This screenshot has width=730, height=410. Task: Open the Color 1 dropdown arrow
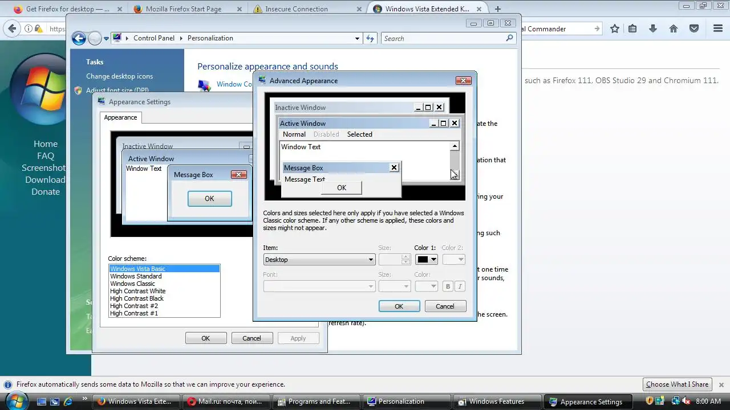coord(433,260)
